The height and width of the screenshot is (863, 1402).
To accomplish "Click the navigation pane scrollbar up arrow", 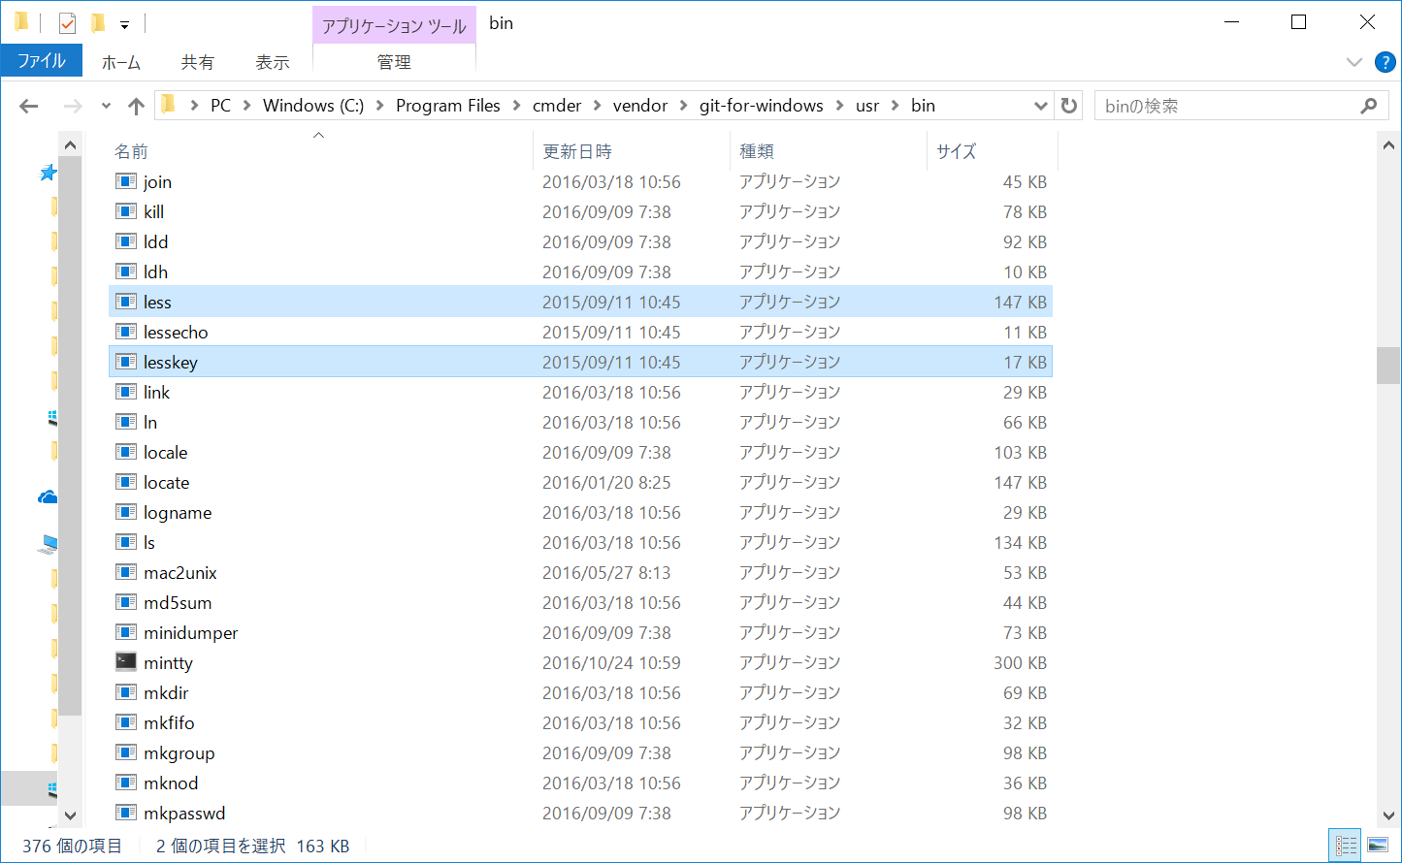I will 70,145.
